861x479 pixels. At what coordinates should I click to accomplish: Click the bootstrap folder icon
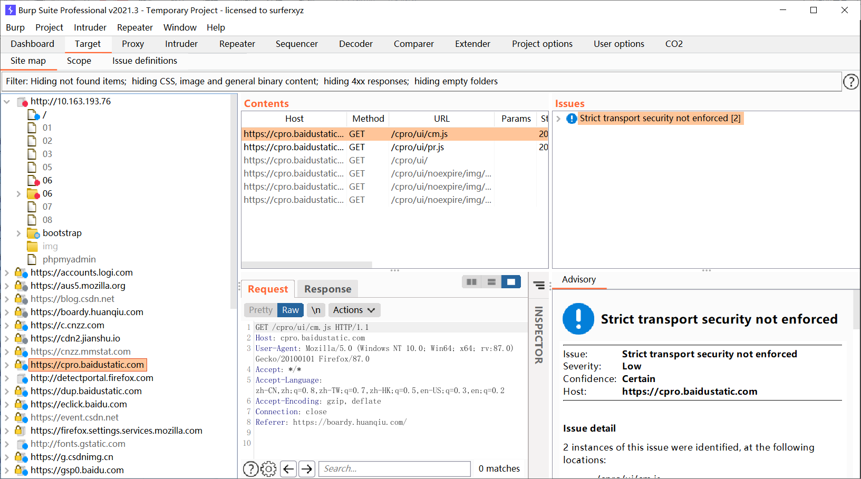click(33, 233)
